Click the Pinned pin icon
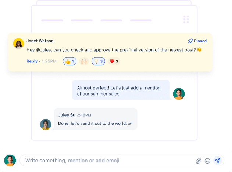The width and height of the screenshot is (232, 172). click(x=190, y=41)
